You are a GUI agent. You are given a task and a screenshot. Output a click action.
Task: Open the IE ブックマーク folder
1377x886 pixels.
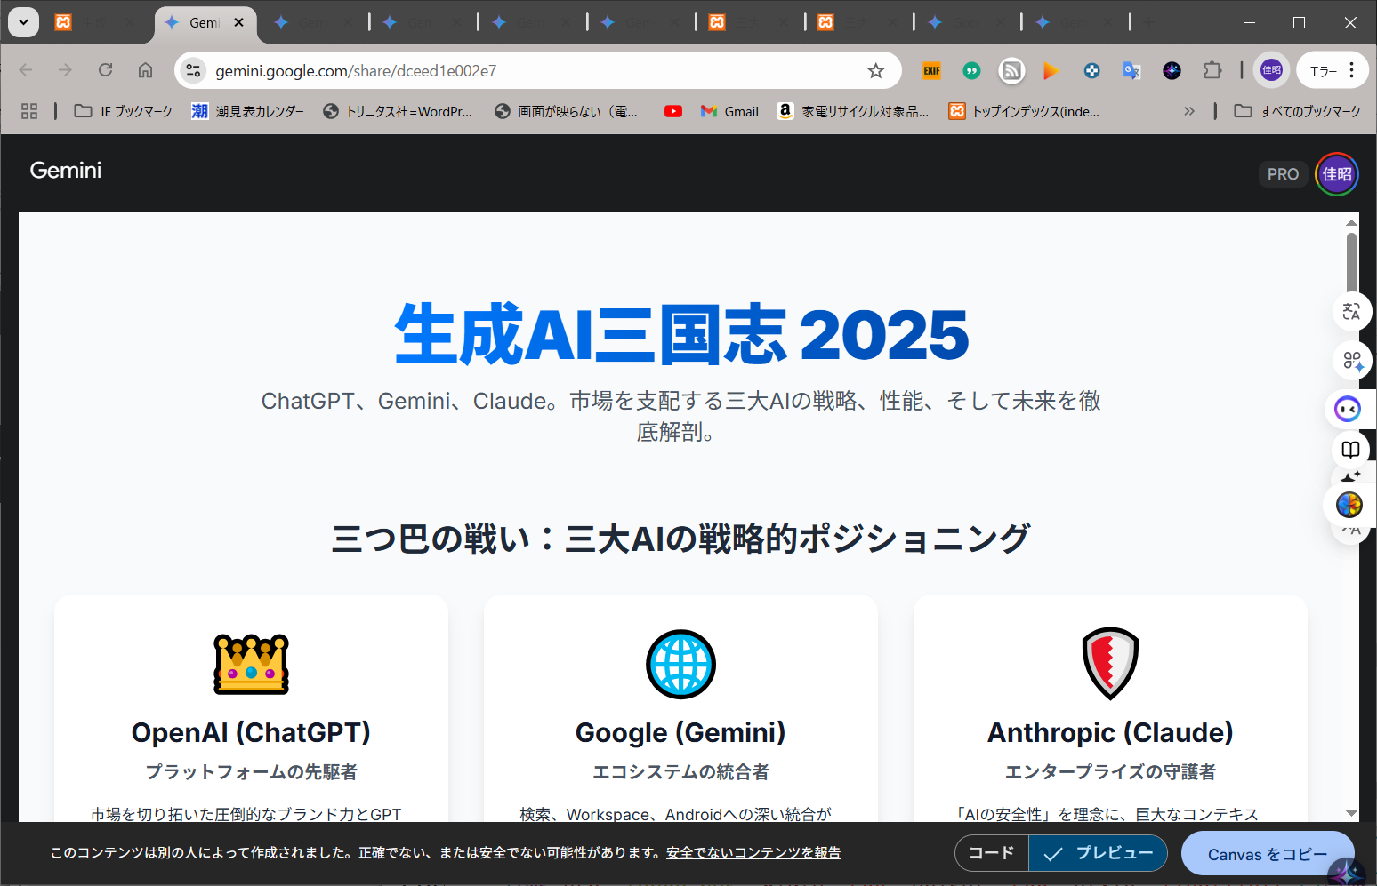click(123, 111)
